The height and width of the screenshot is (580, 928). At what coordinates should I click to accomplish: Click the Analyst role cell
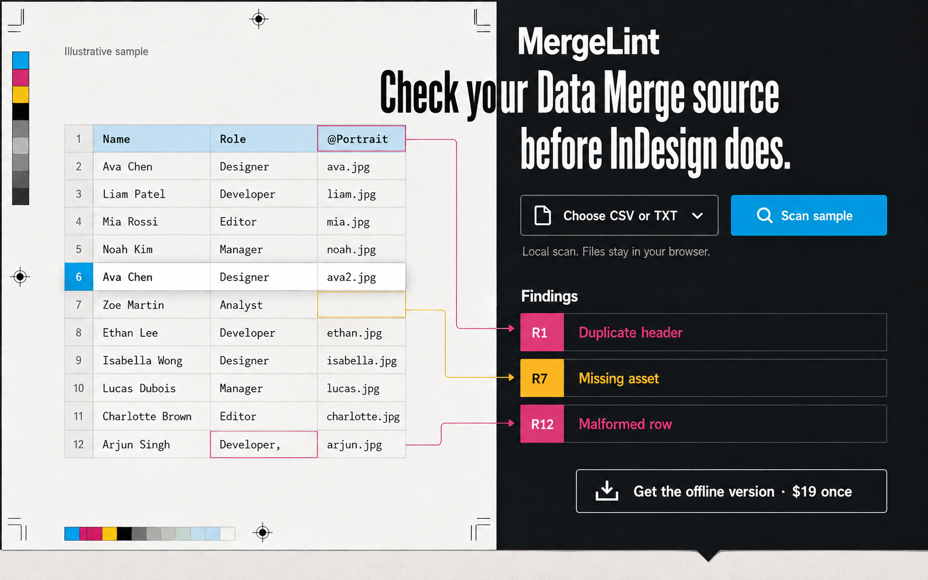pos(264,305)
